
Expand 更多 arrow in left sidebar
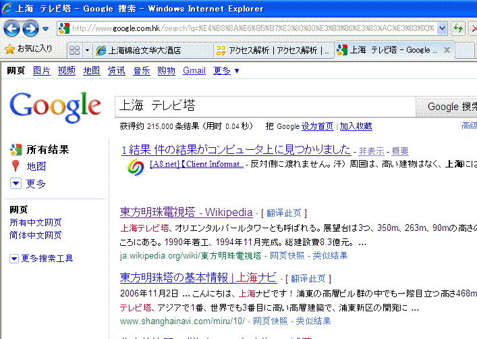[16, 184]
